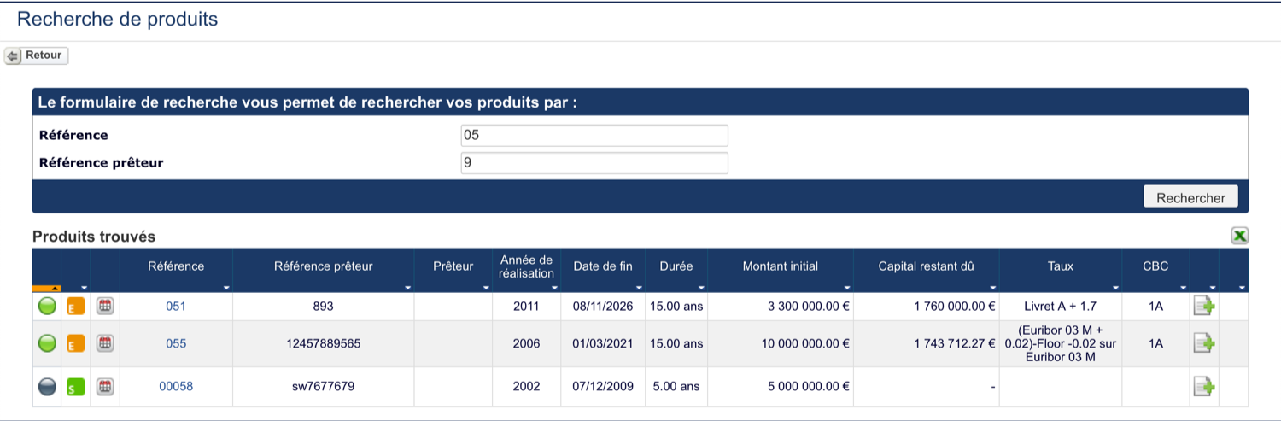Click rate cell Livret A + 1.7
This screenshot has height=421, width=1281.
click(1060, 307)
